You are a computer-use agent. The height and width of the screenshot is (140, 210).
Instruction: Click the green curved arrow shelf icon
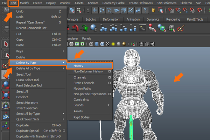tap(84, 28)
